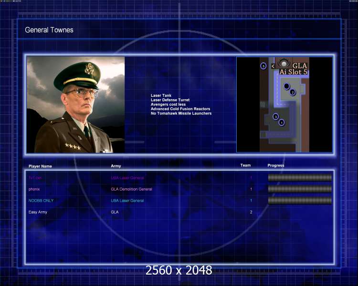Click team number for phonix row

click(251, 189)
